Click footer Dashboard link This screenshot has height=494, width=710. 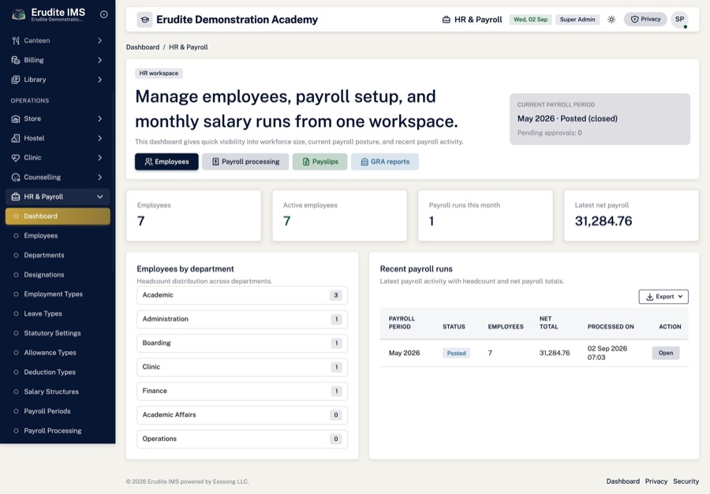click(x=622, y=481)
